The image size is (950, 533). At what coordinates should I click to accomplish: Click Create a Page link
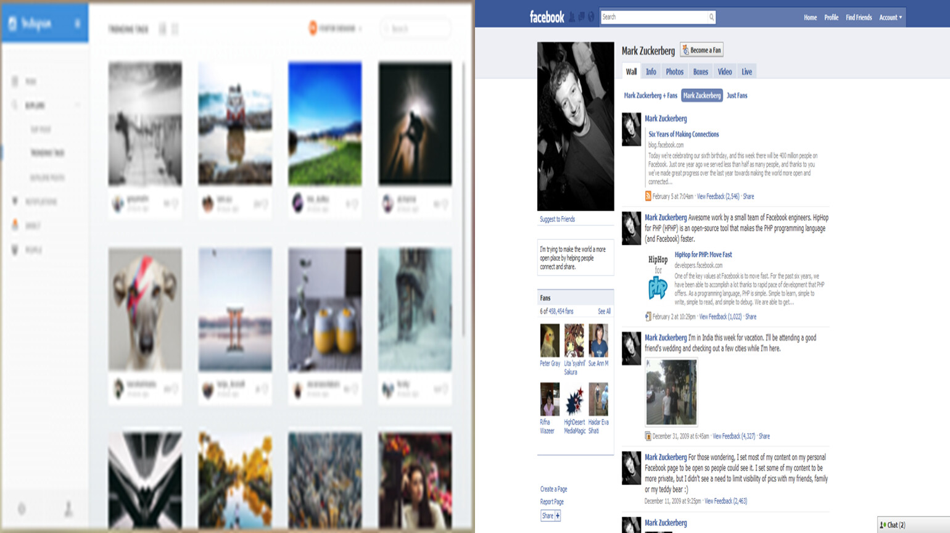[553, 489]
